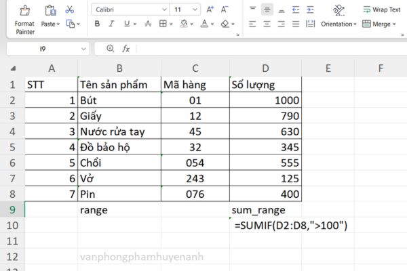This screenshot has height=271, width=407.
Task: Select all cells with corner triangle
Action: 13,68
